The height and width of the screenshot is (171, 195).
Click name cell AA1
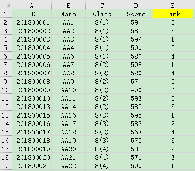(69, 22)
